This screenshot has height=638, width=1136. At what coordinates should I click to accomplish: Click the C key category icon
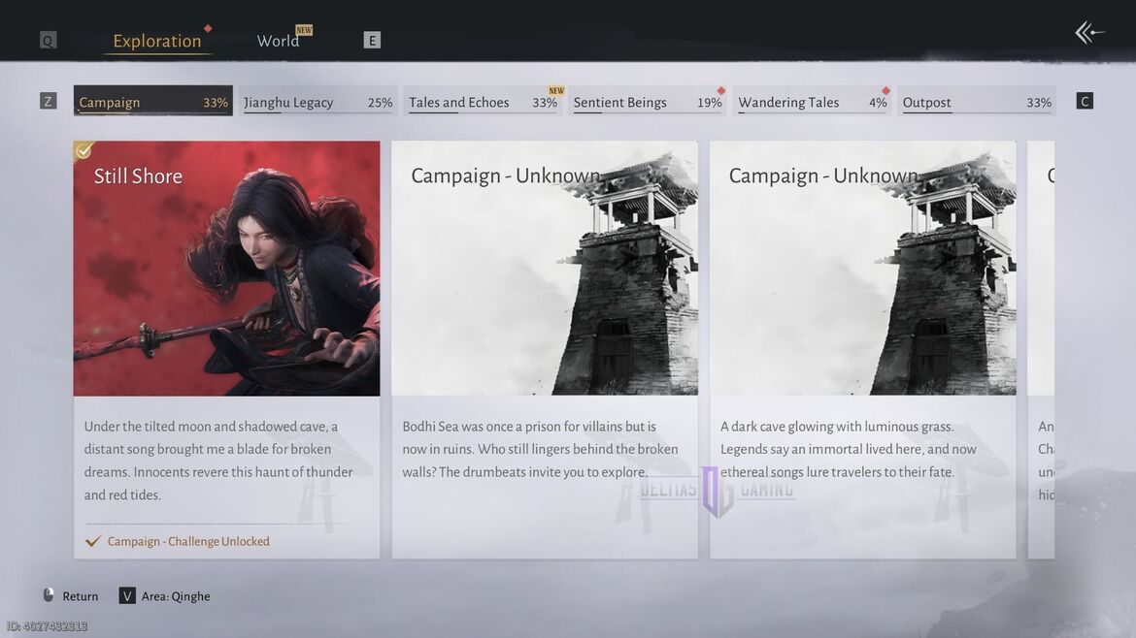coord(1085,101)
